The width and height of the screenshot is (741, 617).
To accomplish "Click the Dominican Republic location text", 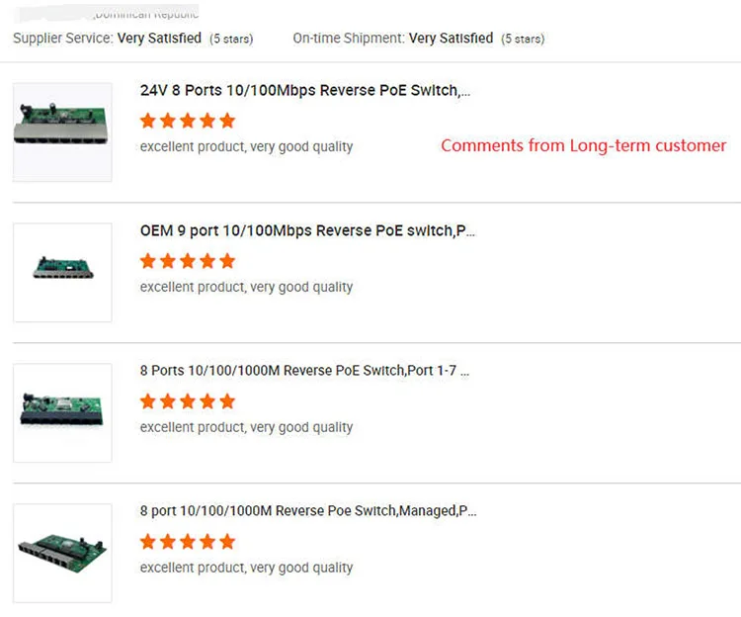I will point(146,14).
